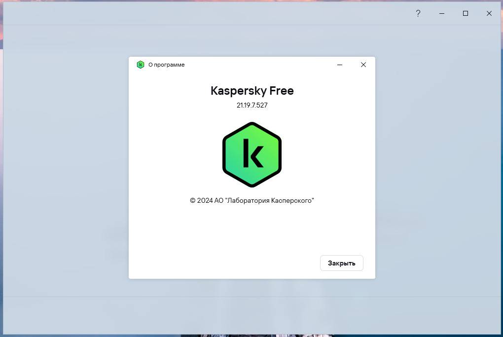Click blank white space below the copyright line
503x337 pixels.
click(252, 232)
